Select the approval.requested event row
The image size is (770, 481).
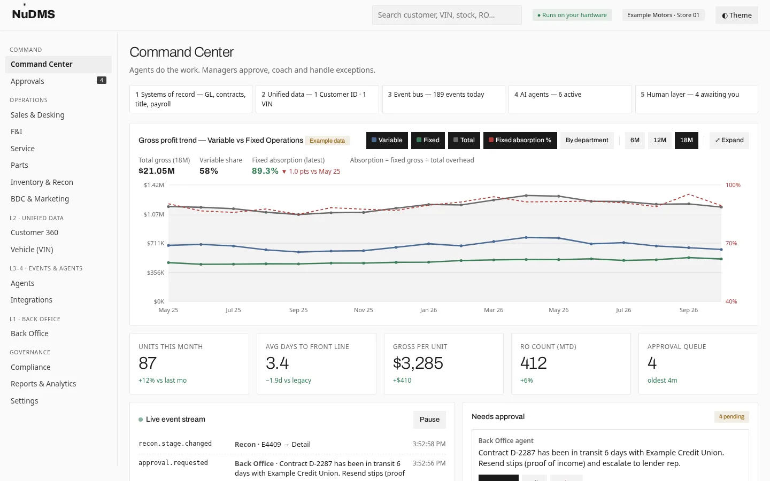[292, 468]
